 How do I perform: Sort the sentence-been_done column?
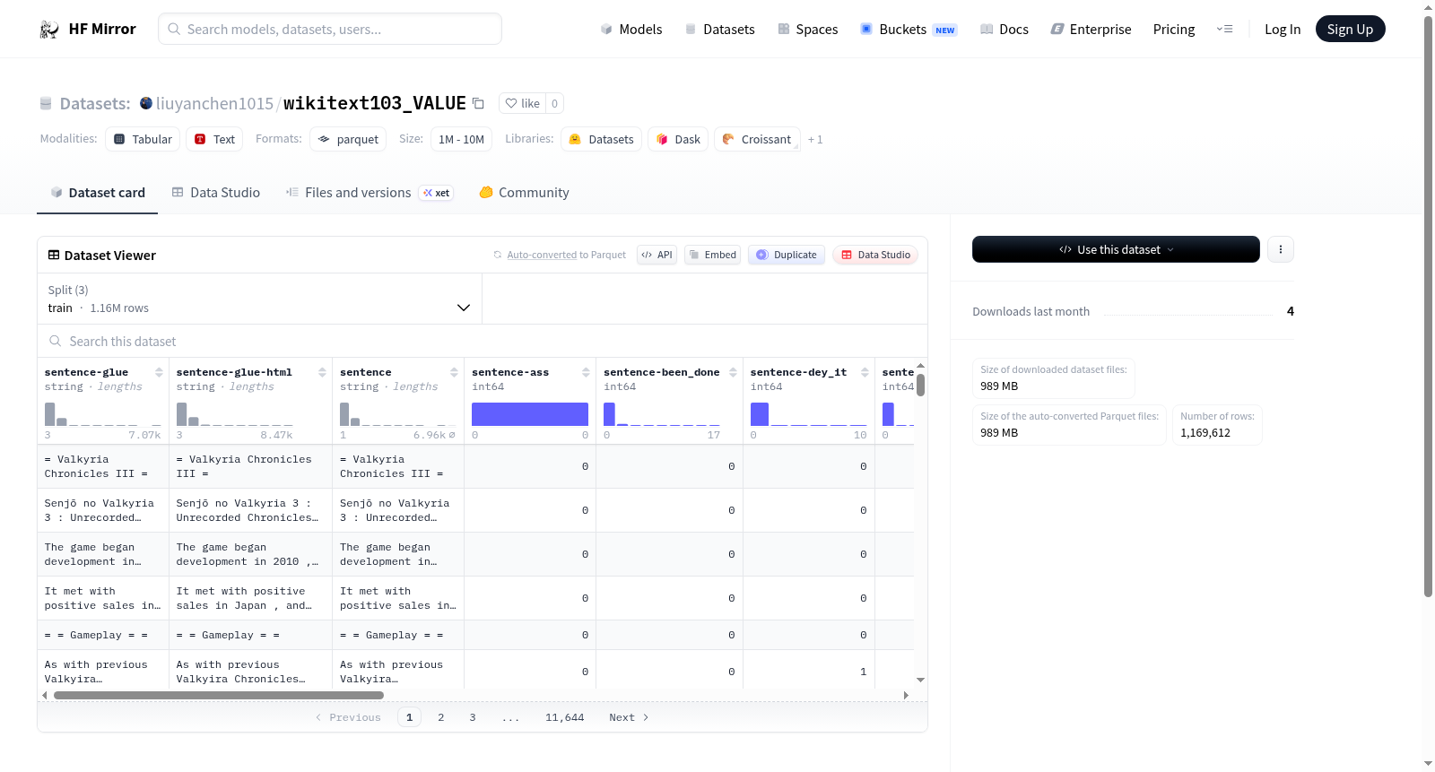(733, 372)
